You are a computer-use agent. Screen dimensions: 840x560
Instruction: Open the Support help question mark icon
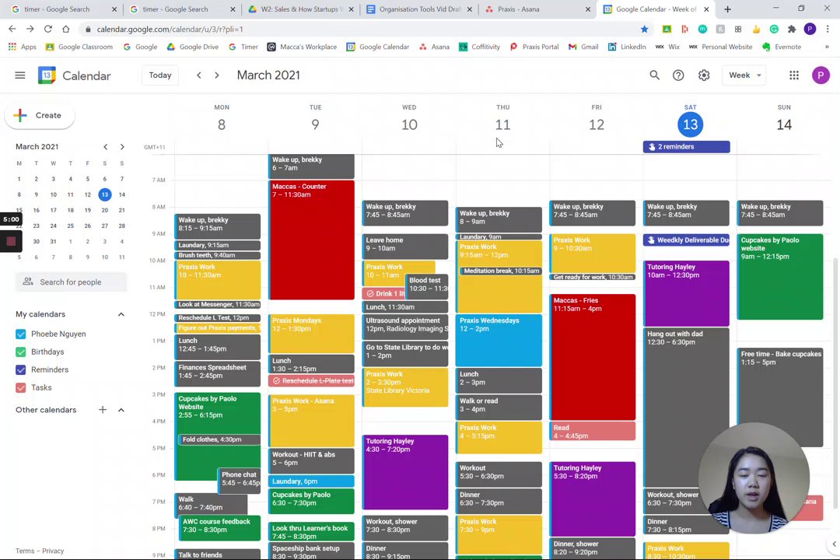pos(678,75)
